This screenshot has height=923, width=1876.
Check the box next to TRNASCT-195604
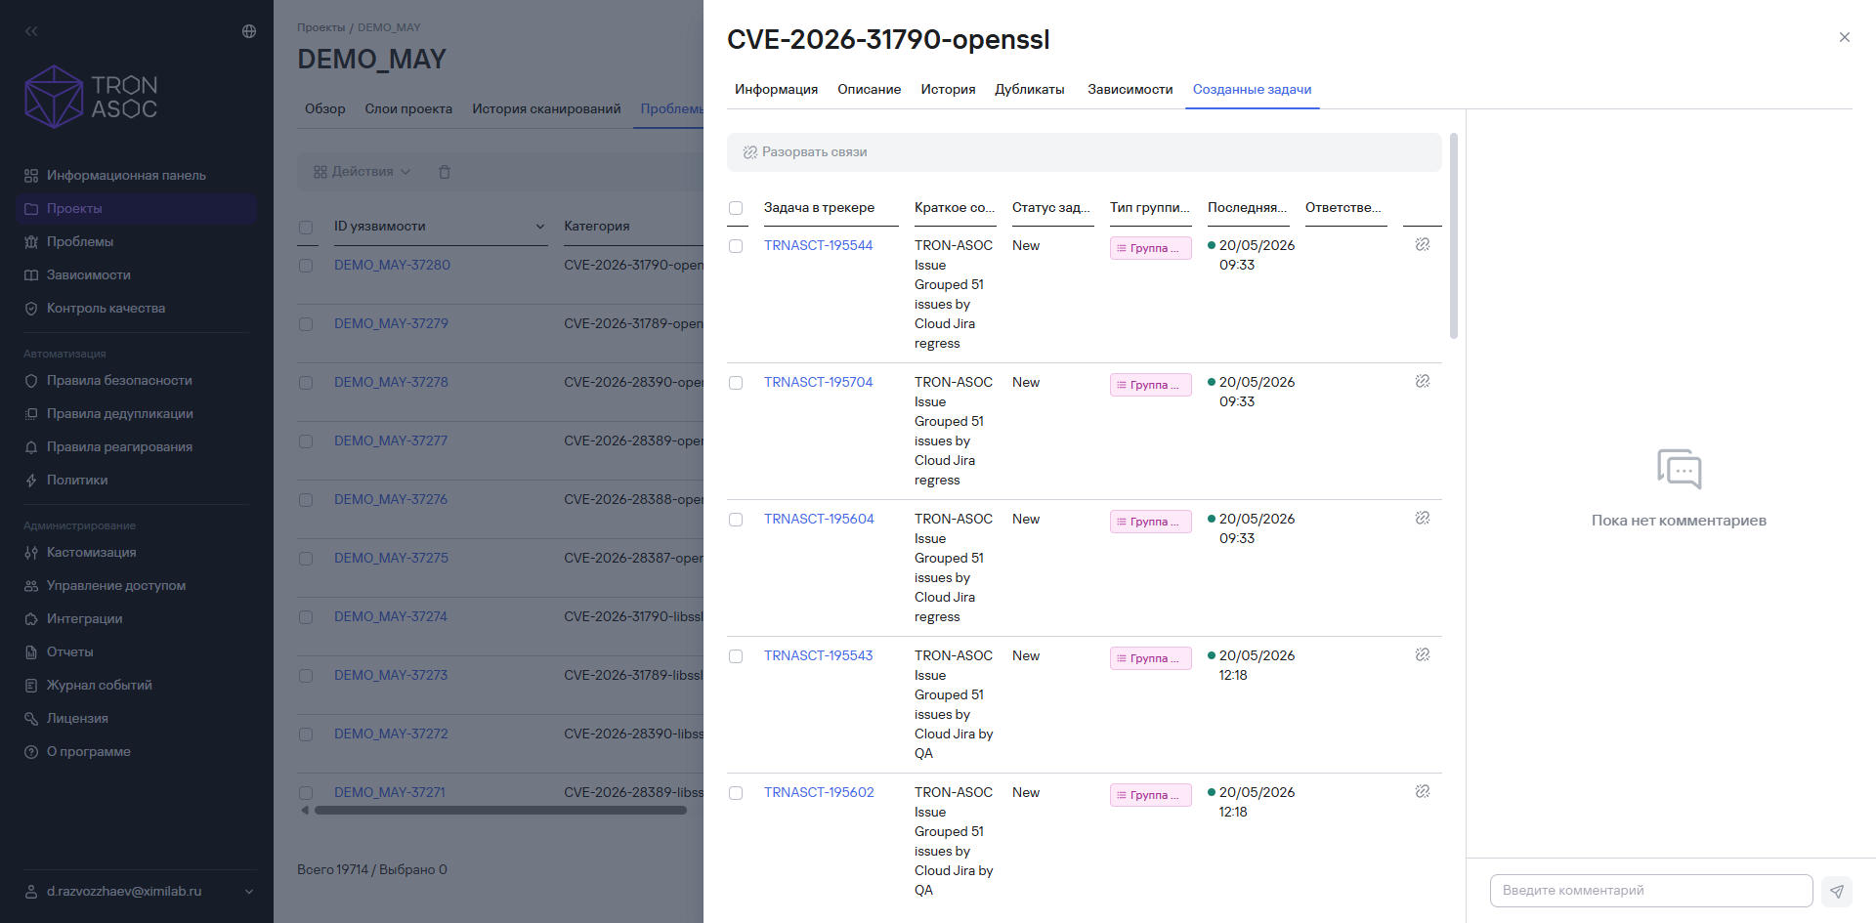[736, 520]
